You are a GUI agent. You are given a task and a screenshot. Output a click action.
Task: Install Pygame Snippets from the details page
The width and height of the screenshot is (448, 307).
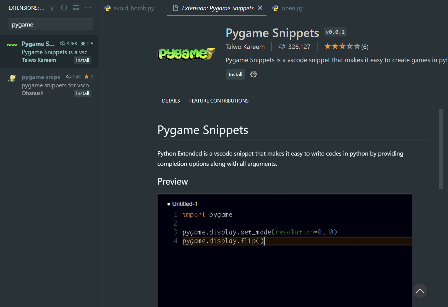click(235, 74)
